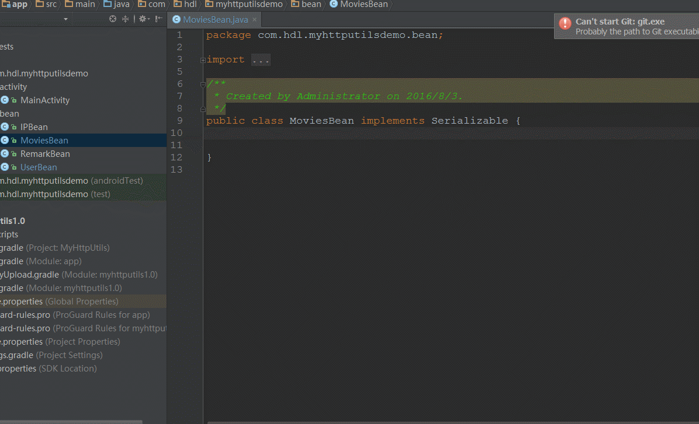Click the Collapse All icon in project panel
The width and height of the screenshot is (699, 424).
pyautogui.click(x=125, y=19)
